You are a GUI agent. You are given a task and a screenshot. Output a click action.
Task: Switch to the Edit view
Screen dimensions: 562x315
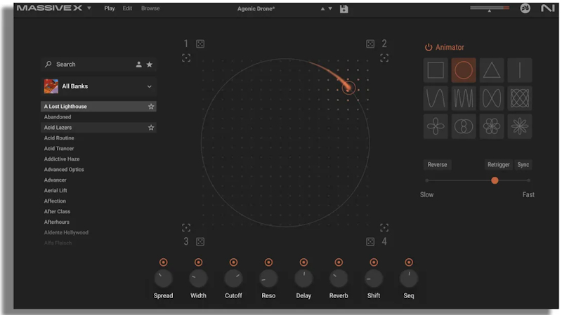coord(127,8)
